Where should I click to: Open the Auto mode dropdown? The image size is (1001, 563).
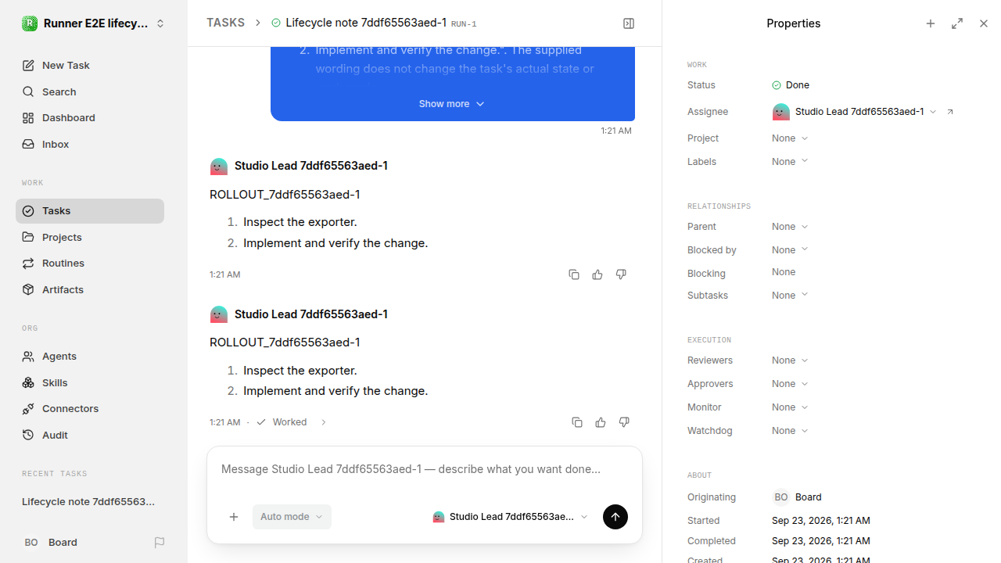click(292, 517)
